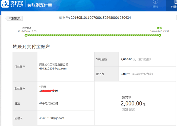Click the green 成功 status label
This screenshot has width=177, height=126.
[159, 28]
